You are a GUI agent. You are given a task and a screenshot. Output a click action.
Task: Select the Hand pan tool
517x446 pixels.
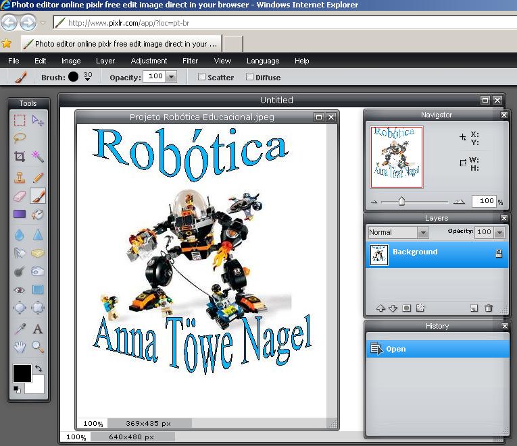(20, 347)
